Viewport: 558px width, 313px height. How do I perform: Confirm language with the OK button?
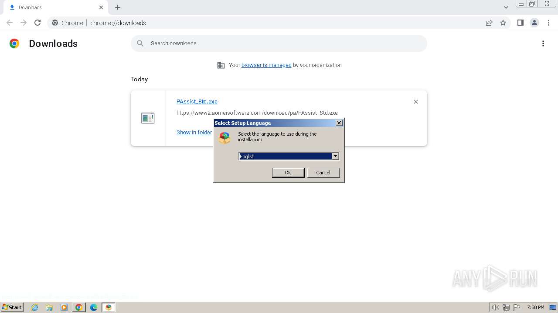pos(288,173)
